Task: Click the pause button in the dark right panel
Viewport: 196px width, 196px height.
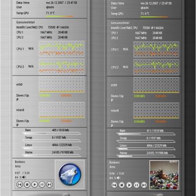Action: pos(136,185)
